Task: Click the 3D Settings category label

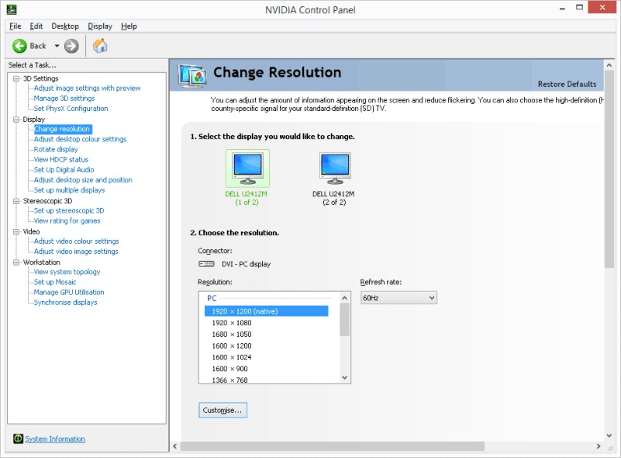Action: [40, 78]
